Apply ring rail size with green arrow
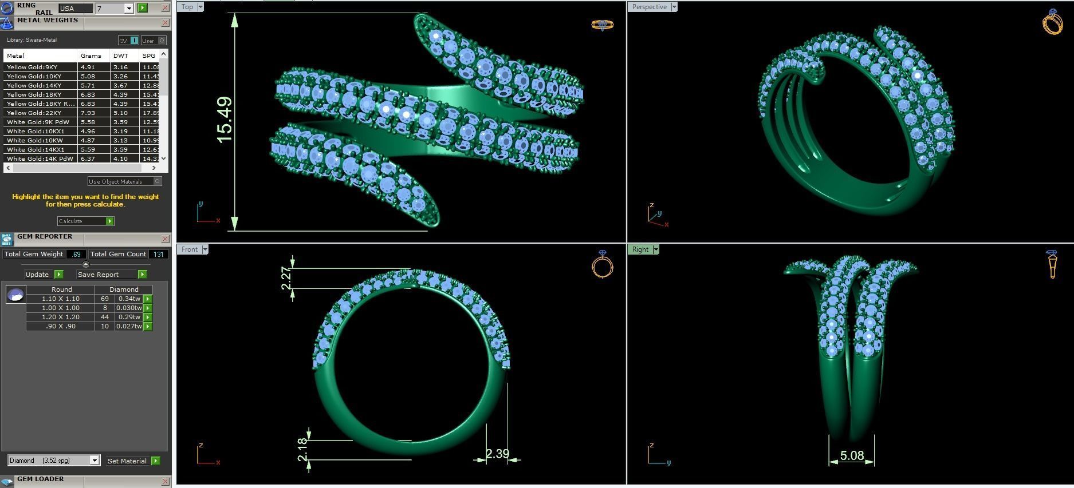The image size is (1074, 488). [142, 8]
